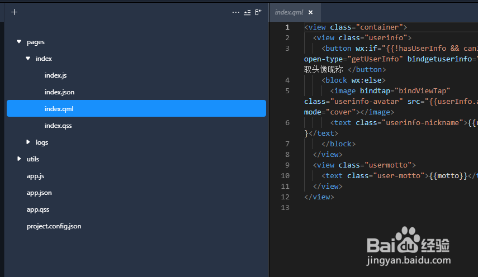Image resolution: width=478 pixels, height=277 pixels.
Task: Select the index folder label
Action: tap(44, 59)
